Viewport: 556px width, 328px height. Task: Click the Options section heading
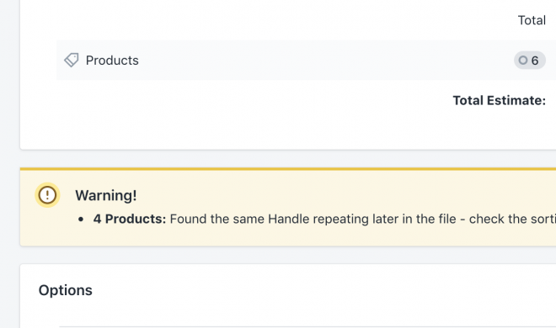[x=65, y=290]
